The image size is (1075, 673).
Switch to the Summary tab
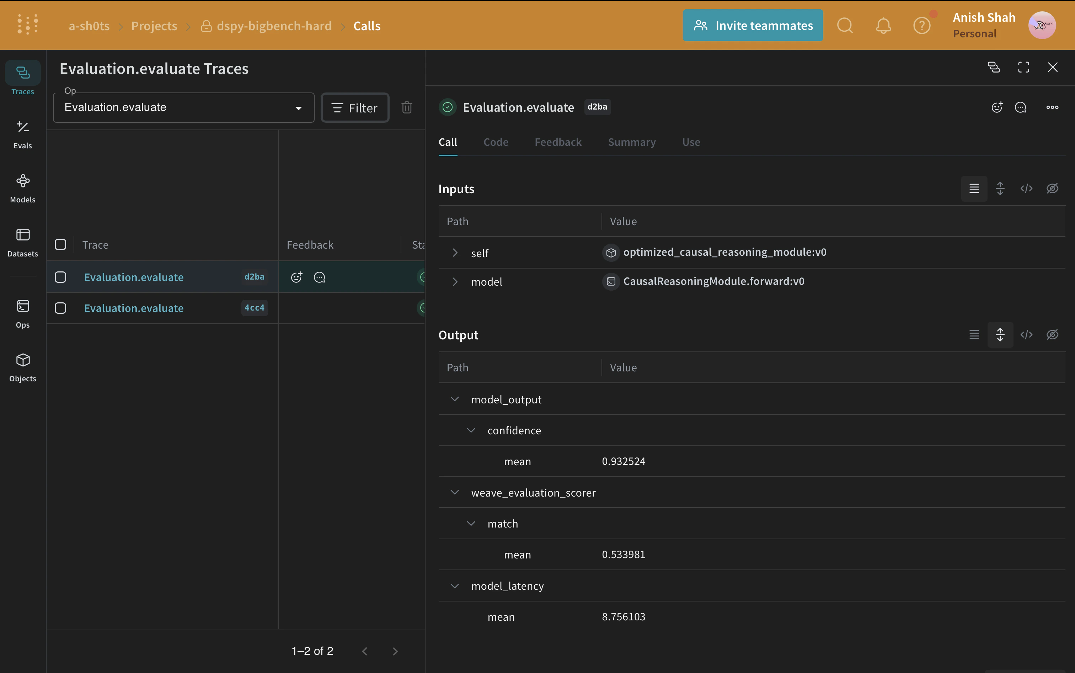[632, 142]
